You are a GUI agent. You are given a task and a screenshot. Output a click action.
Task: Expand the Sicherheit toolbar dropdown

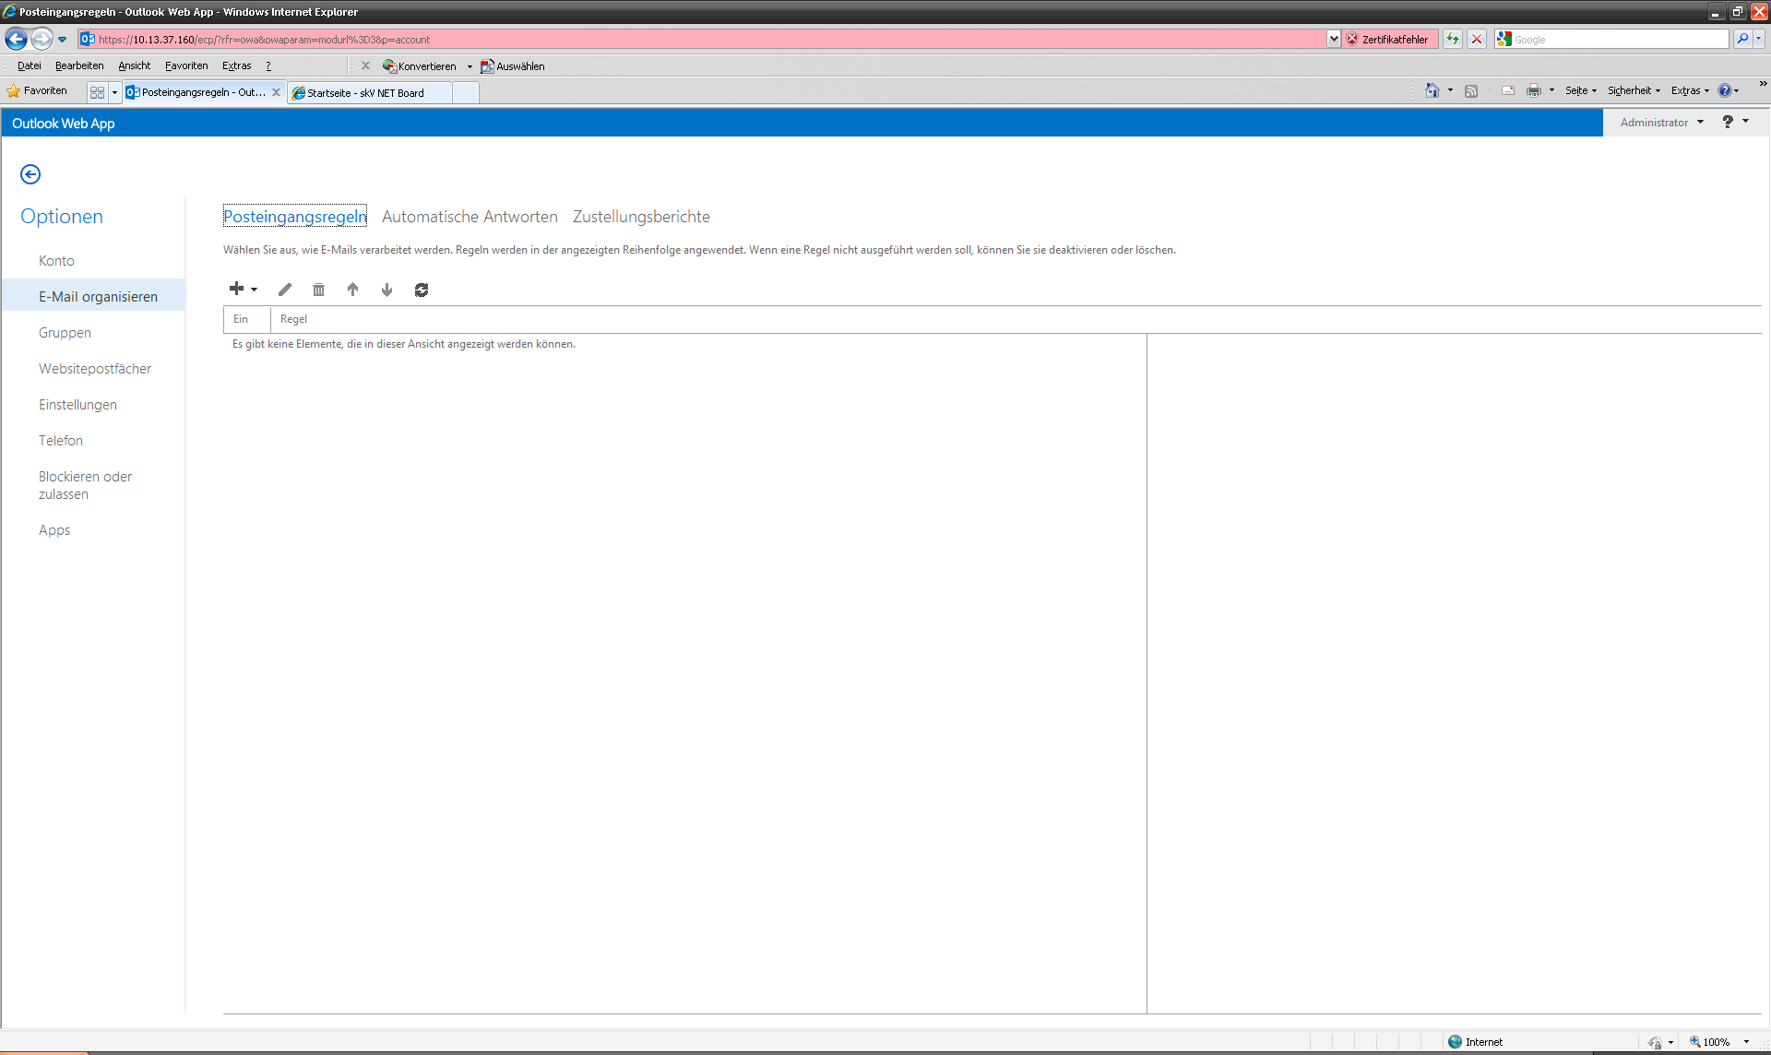point(1634,90)
